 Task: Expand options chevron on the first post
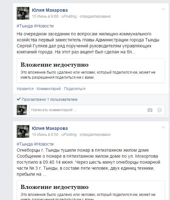point(163,9)
